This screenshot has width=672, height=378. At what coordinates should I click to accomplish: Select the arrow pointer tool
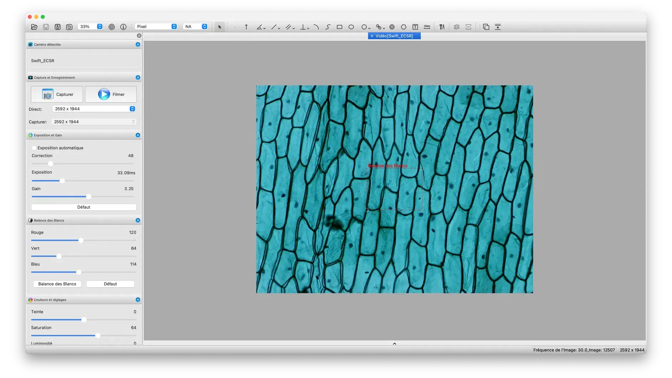coord(220,27)
